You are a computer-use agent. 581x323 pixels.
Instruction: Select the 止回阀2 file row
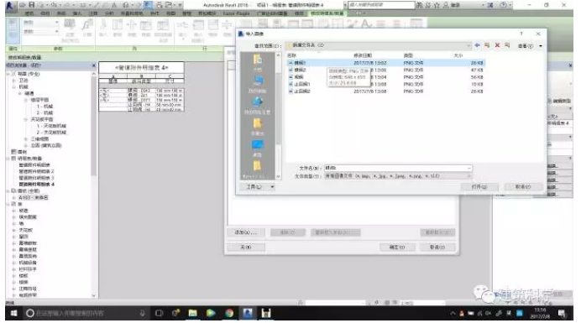[x=385, y=91]
